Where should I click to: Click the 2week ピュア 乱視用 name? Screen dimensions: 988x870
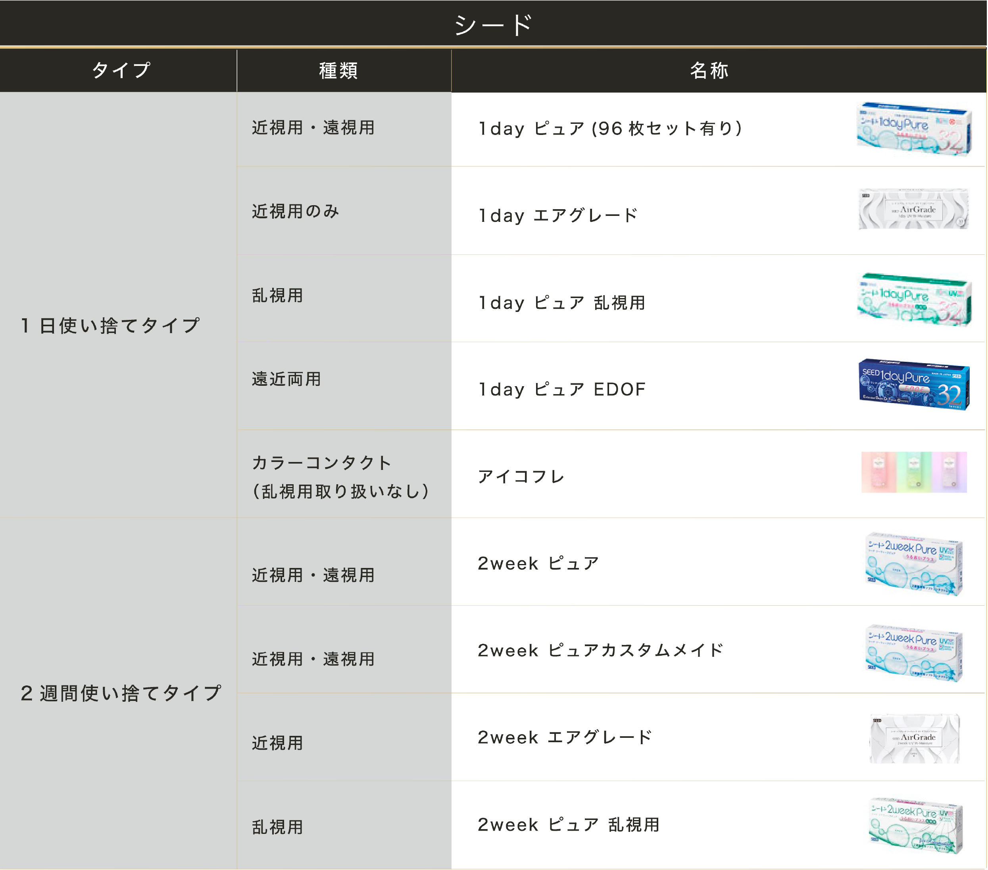pyautogui.click(x=569, y=824)
